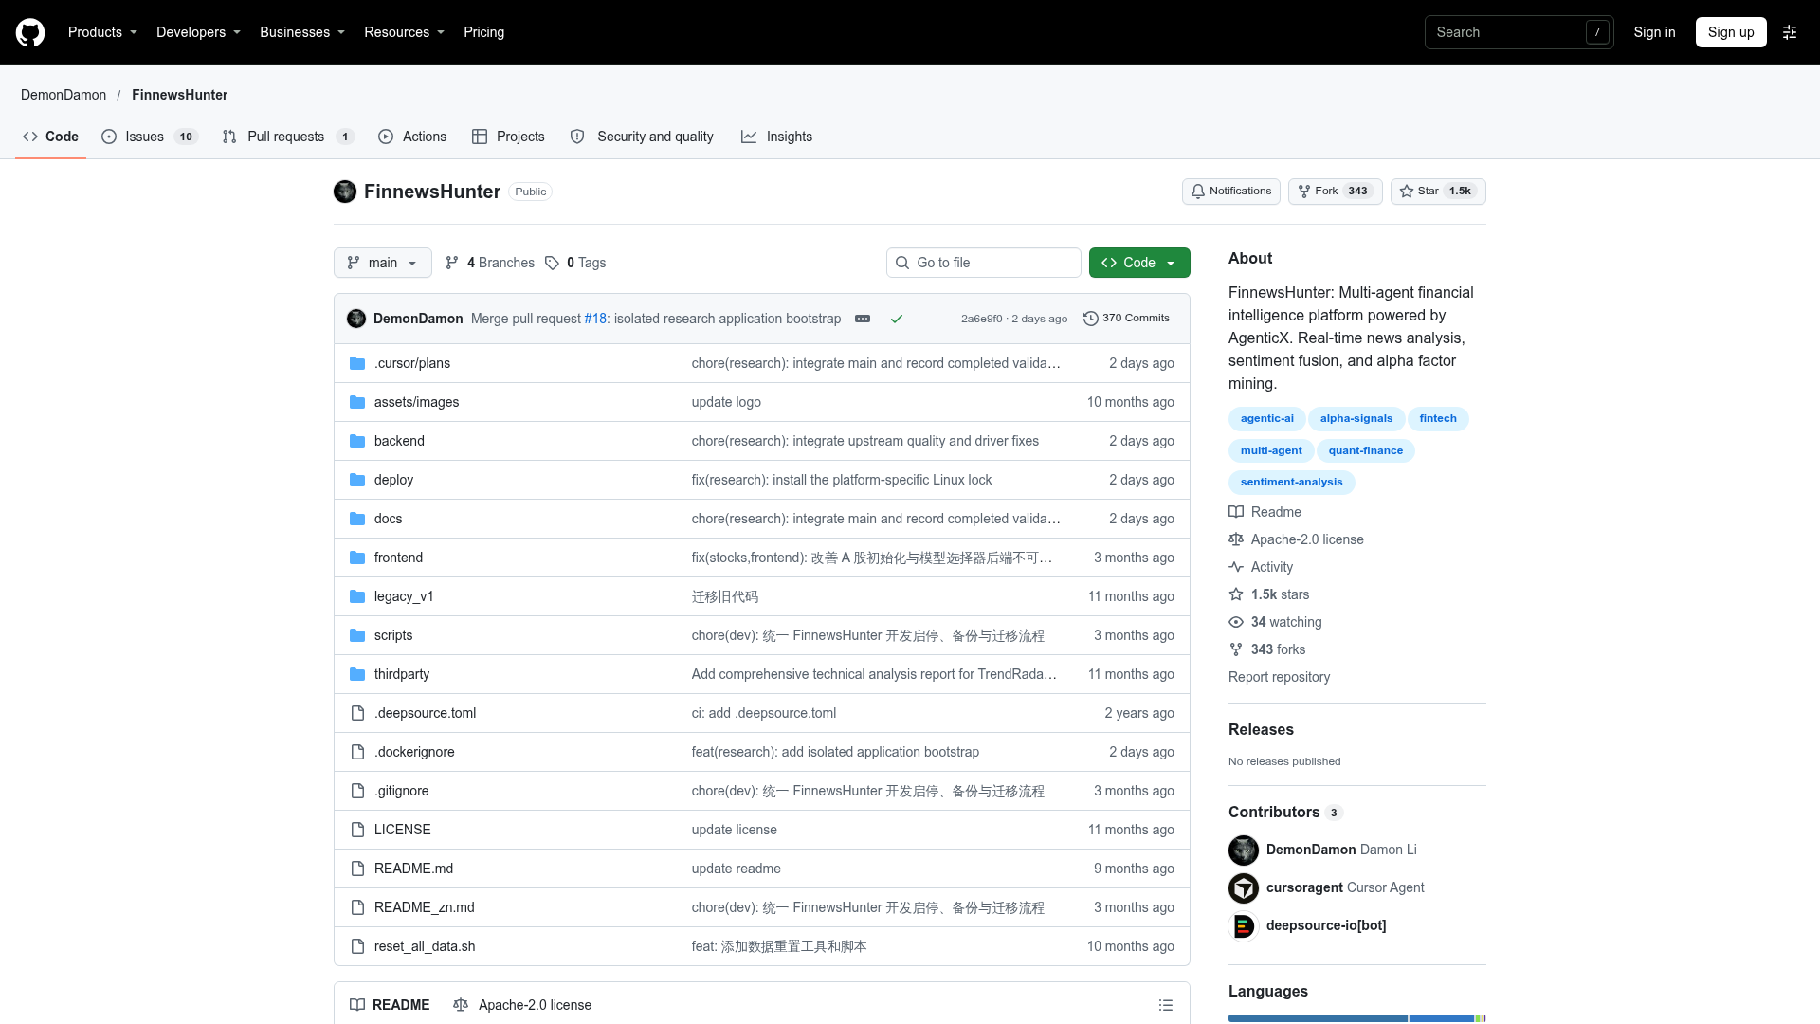Screen dimensions: 1820x1024
Task: Click the Go to file field
Action: [984, 263]
